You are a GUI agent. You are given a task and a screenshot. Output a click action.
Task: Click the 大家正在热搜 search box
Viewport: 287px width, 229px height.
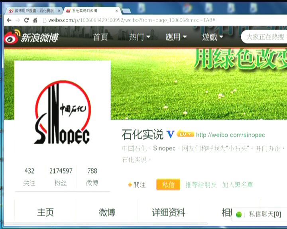tap(264, 37)
